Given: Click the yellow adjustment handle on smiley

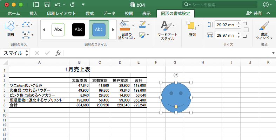Looking at the screenshot, I should (x=176, y=107).
